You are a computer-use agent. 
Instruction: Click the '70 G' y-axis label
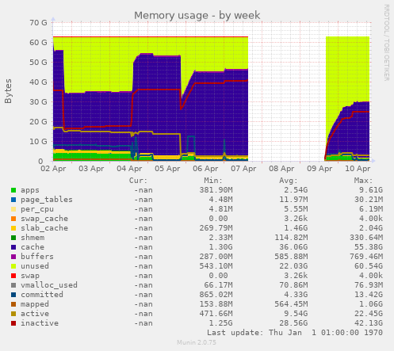38,23
